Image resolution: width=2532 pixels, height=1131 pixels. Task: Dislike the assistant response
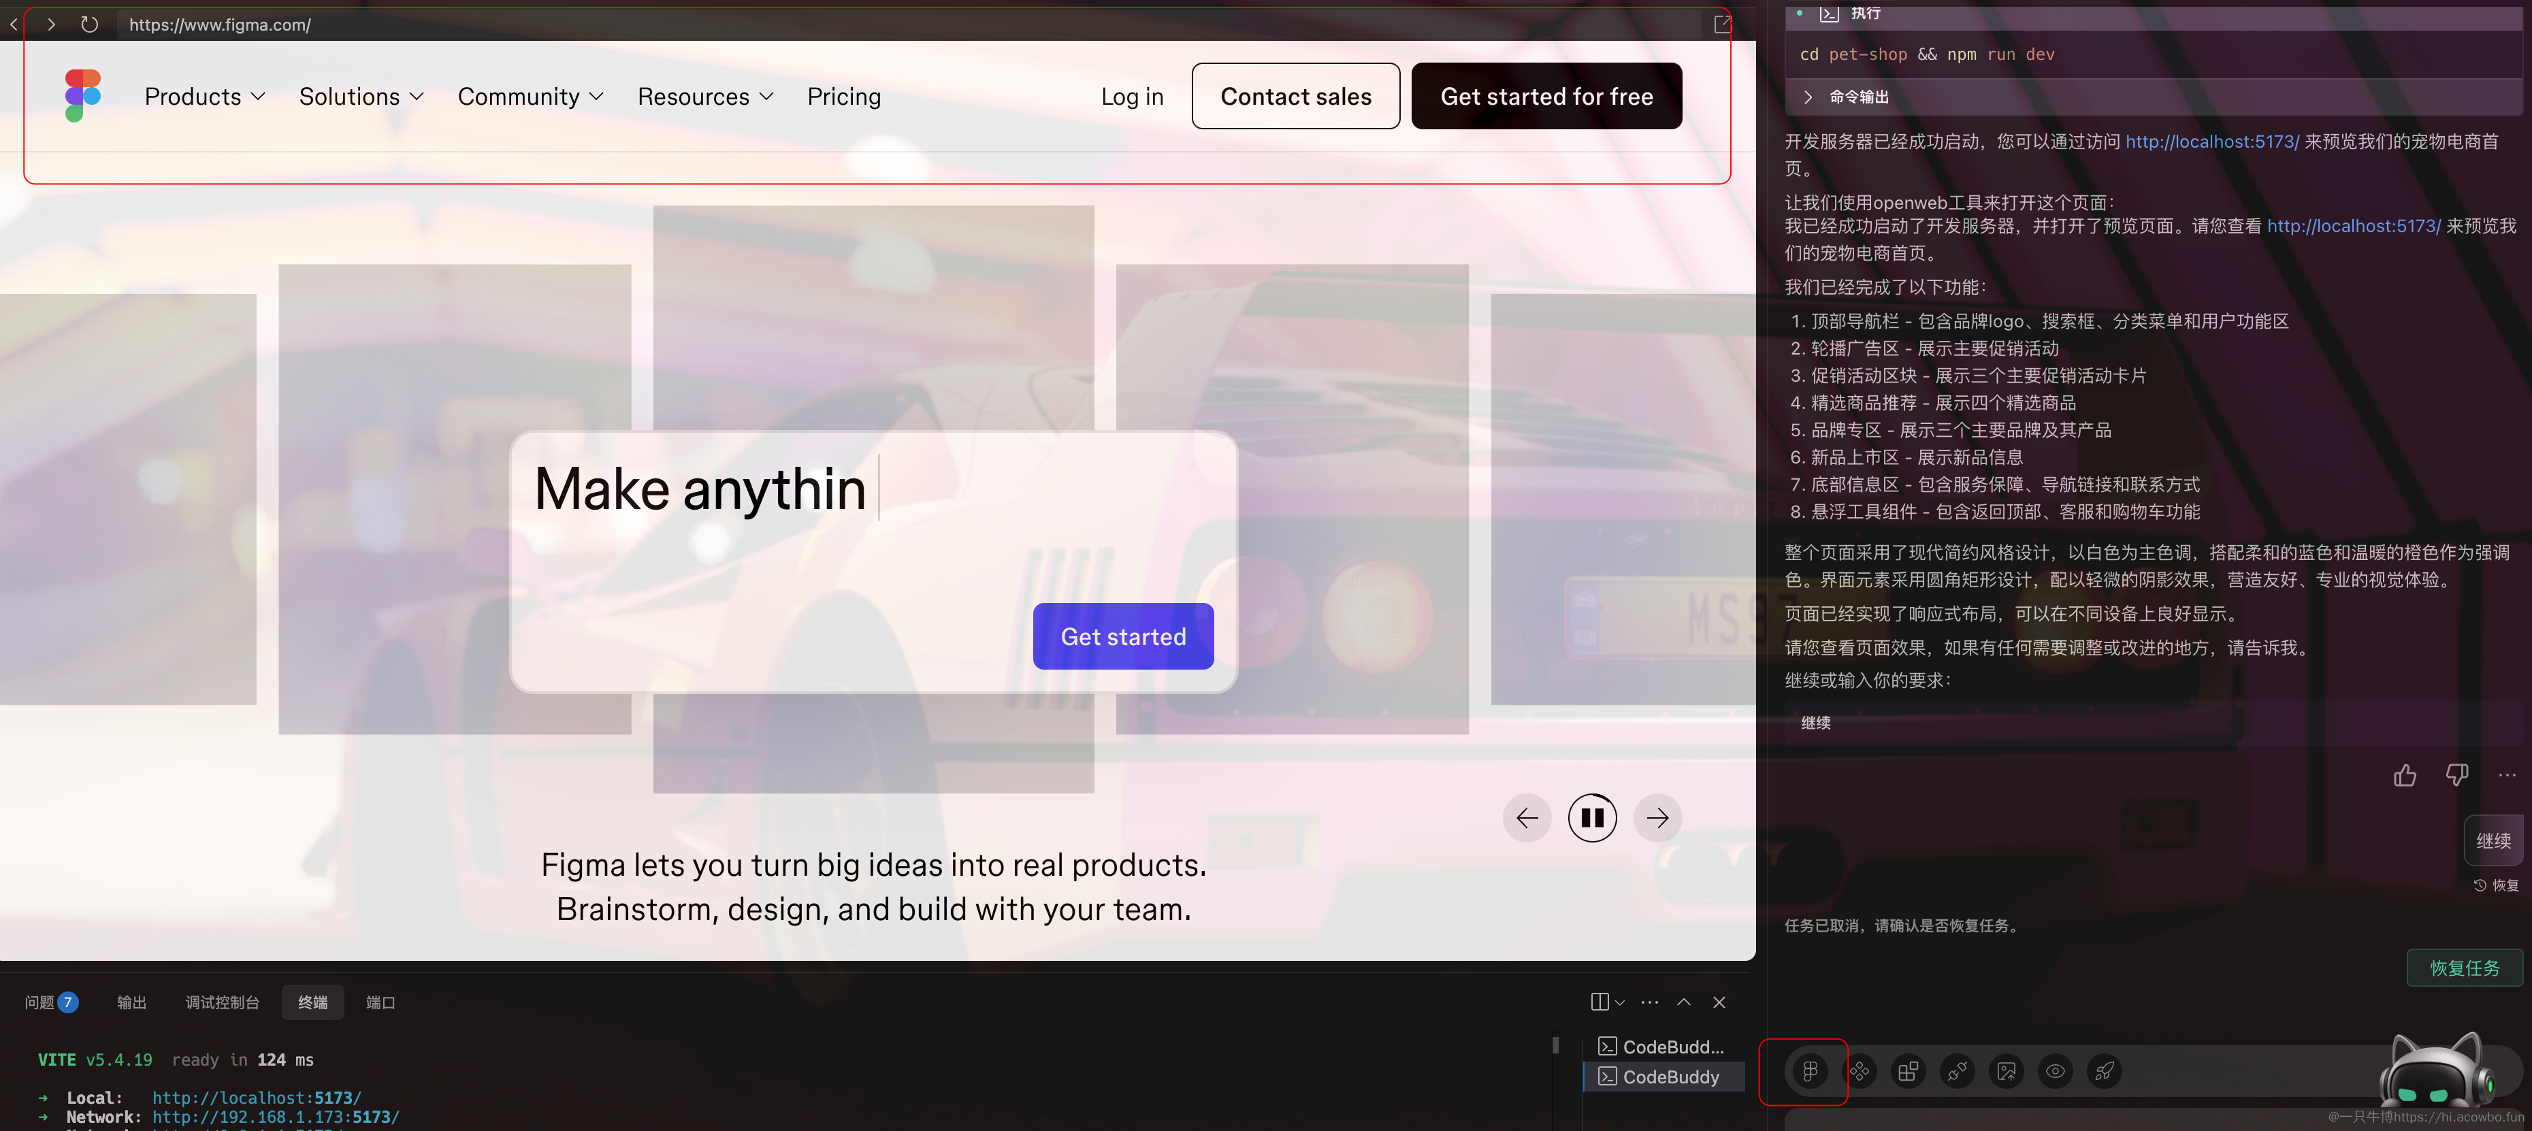(2456, 775)
